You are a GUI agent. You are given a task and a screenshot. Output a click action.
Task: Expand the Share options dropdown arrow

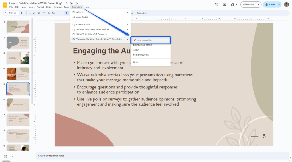(x=279, y=5)
